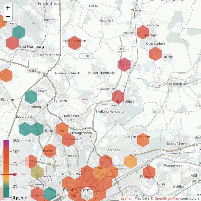Screen dimensions: 201x201
Task: Click the 'Siedlung Heilsberg' place label
Action: (x=110, y=112)
